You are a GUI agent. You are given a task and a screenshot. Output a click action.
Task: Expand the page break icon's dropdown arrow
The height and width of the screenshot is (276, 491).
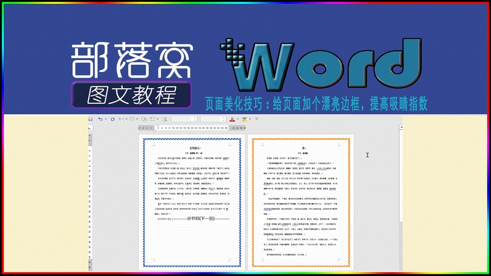coord(127,119)
